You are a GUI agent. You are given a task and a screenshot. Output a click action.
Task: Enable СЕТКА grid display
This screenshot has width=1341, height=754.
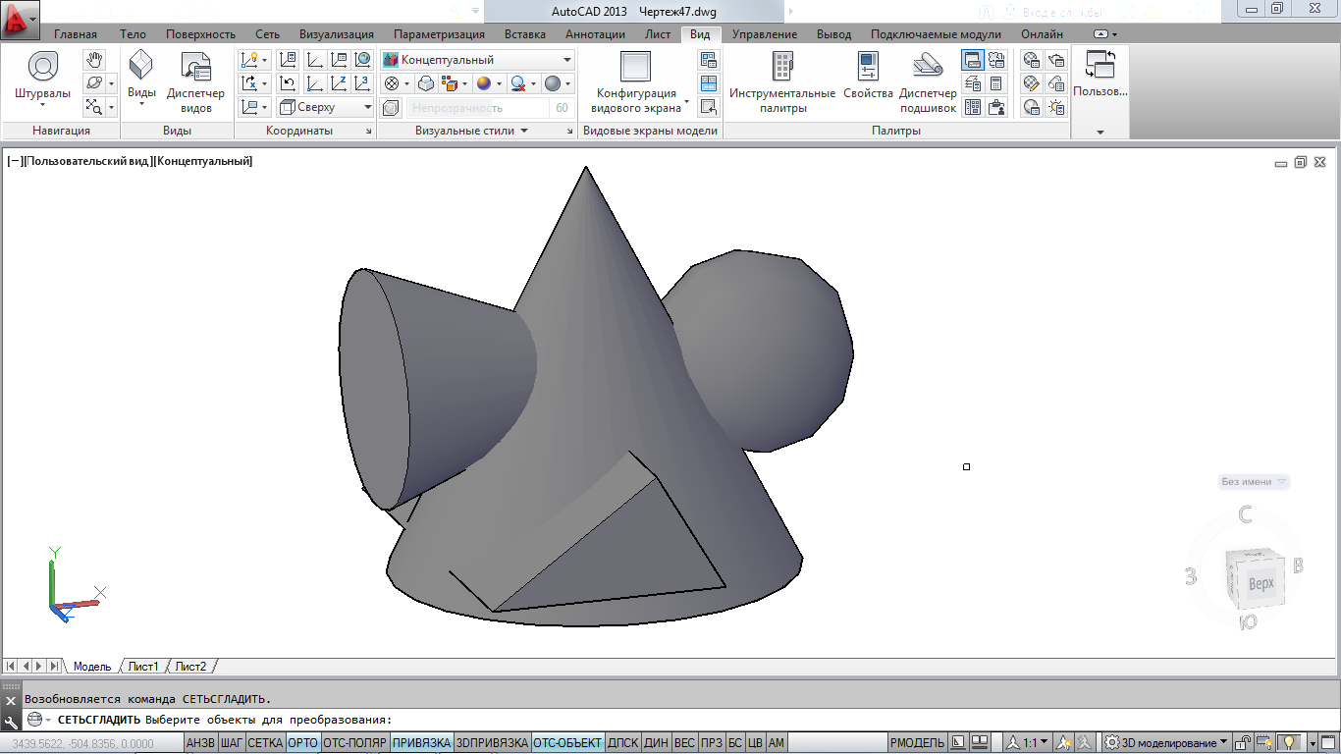click(265, 743)
